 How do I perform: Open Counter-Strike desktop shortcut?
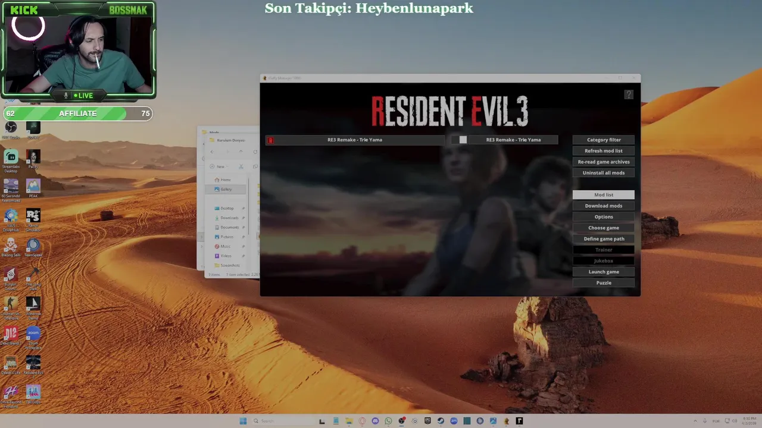[x=11, y=308]
